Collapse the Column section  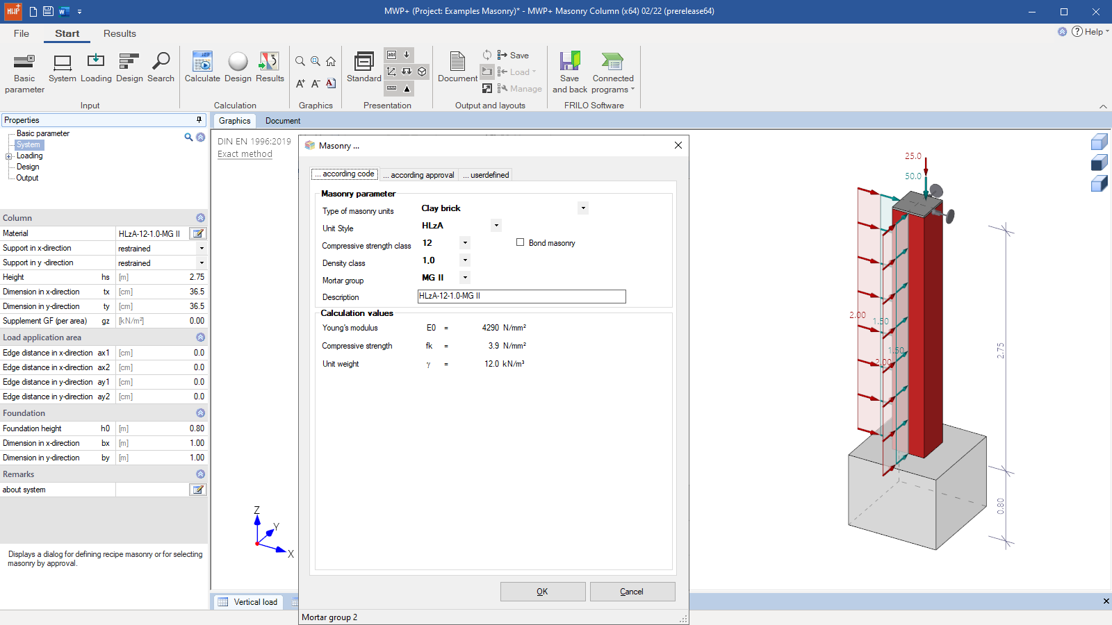tap(200, 218)
